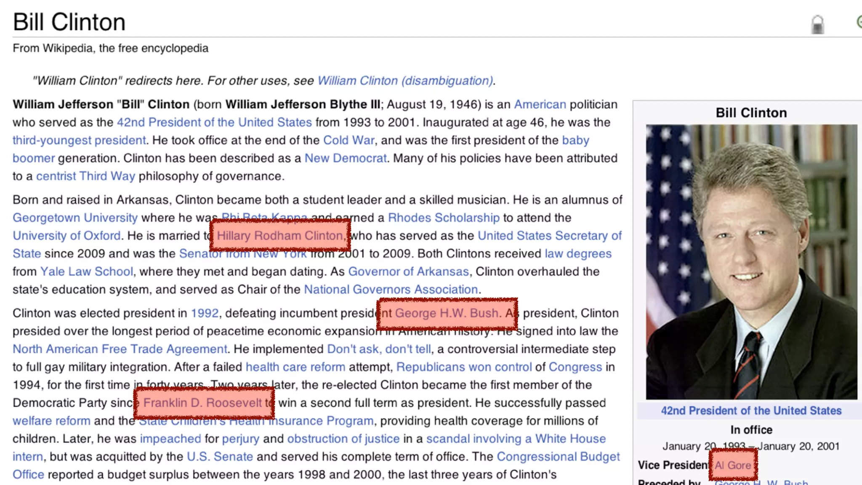This screenshot has height=485, width=862.
Task: Open the Rhodes Scholarship link
Action: (444, 218)
